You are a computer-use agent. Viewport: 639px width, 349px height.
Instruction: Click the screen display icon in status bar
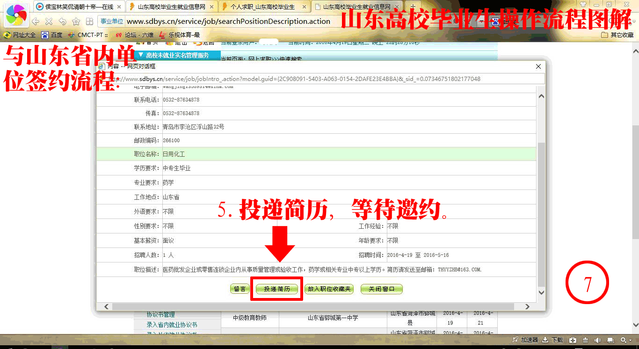[x=610, y=340]
